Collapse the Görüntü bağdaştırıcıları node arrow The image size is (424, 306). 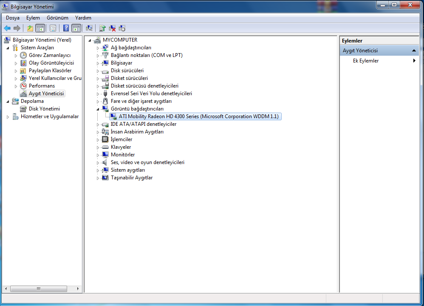(x=98, y=109)
